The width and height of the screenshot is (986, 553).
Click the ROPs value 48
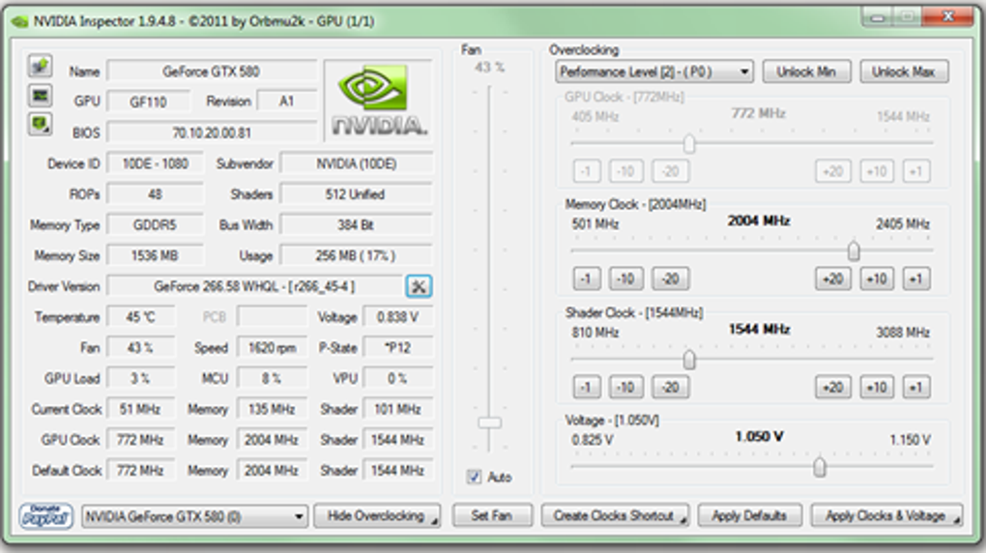(x=155, y=194)
